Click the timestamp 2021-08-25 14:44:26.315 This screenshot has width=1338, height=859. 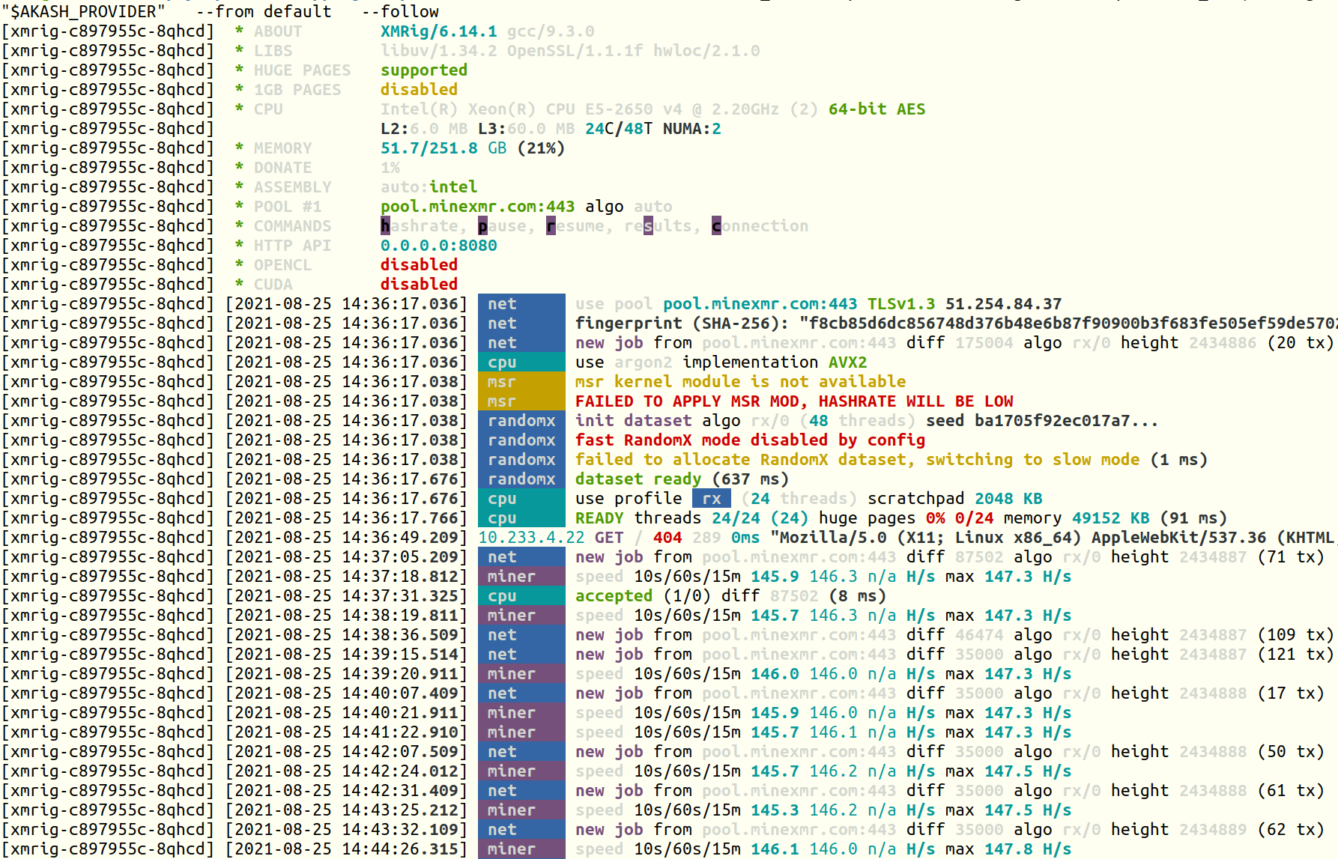click(x=346, y=849)
